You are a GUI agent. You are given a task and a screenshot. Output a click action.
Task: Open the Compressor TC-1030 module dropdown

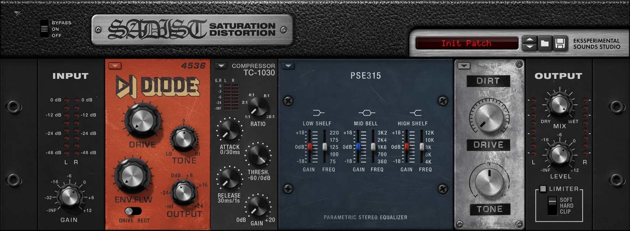(221, 66)
